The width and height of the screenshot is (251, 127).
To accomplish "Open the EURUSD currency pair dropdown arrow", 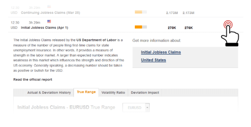I will [147, 107].
